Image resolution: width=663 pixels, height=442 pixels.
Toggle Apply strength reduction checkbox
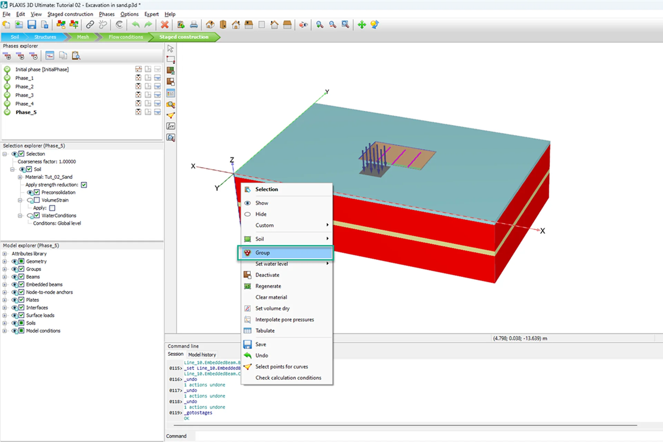(x=84, y=185)
